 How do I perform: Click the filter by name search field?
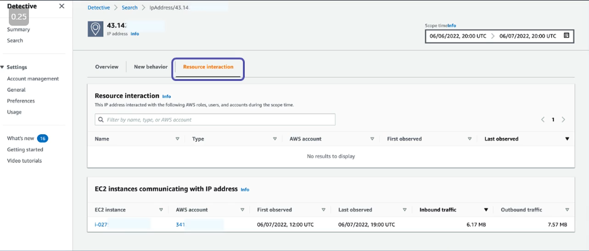(x=215, y=119)
